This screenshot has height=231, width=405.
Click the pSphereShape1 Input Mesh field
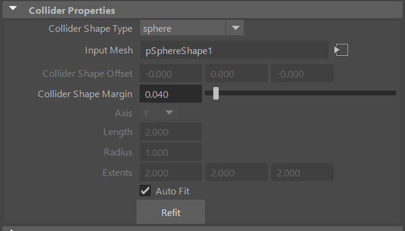tap(234, 50)
